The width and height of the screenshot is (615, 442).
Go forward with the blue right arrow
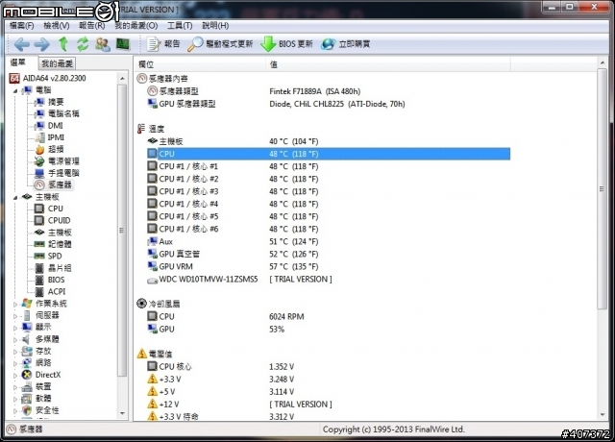(42, 44)
